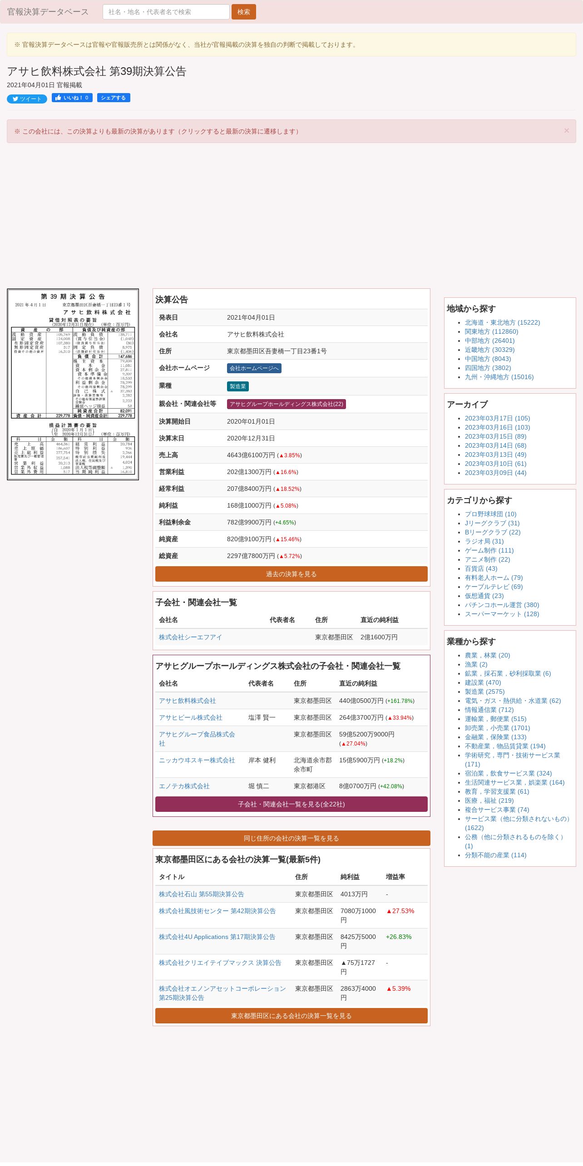Open 医療，福祉 (219) industry
Image resolution: width=583 pixels, height=1166 pixels.
click(489, 800)
